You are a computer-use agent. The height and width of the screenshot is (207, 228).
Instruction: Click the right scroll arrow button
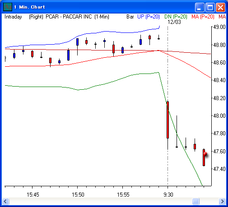tap(222, 201)
